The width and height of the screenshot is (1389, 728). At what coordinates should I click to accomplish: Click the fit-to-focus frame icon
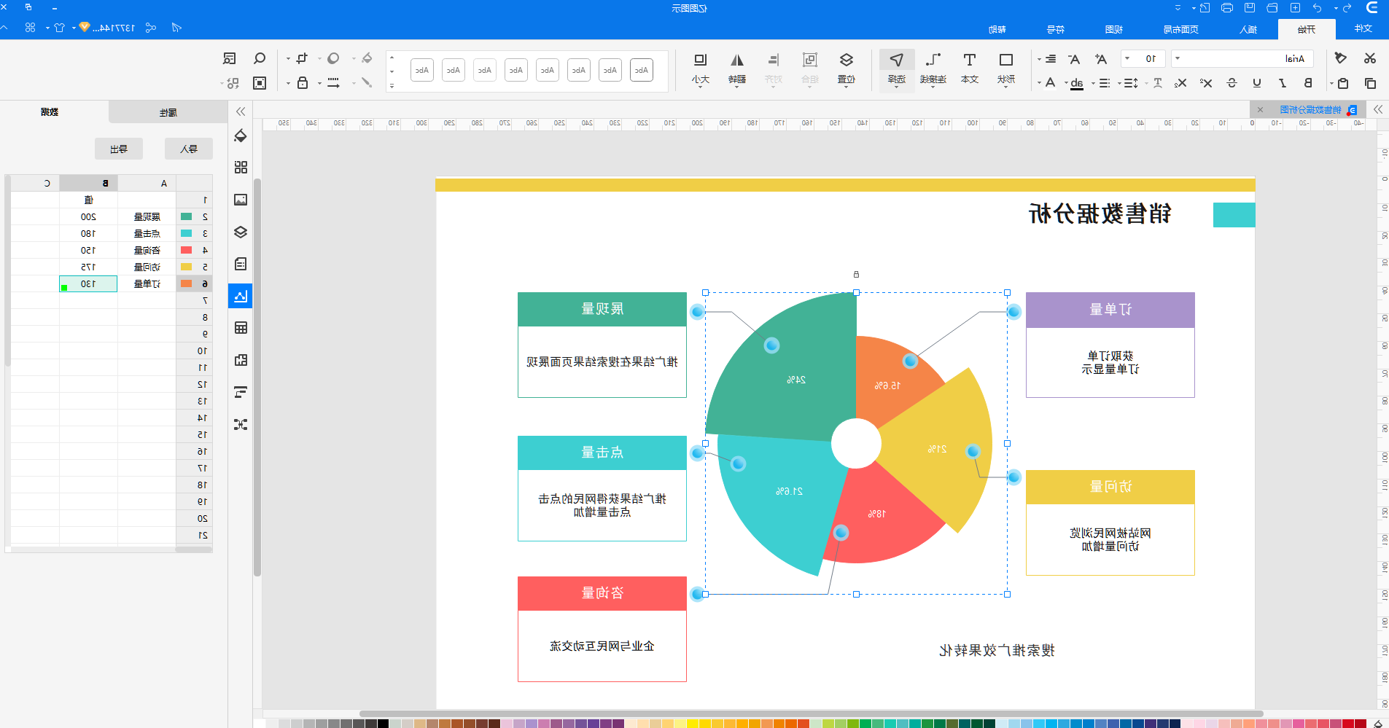[x=260, y=83]
